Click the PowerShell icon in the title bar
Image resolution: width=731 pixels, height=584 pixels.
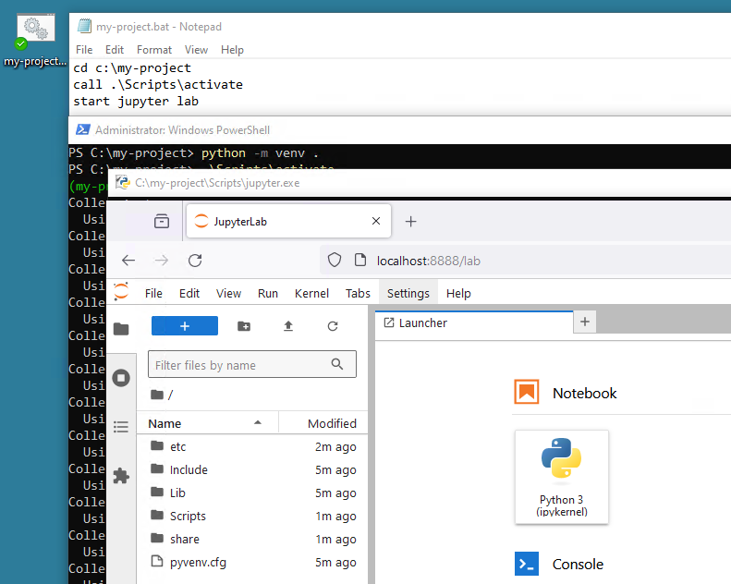(82, 129)
